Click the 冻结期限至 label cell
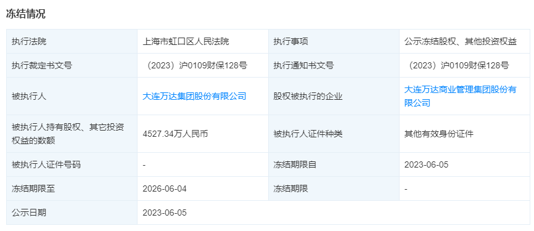Viewport: 534px width, 231px height. tap(72, 189)
